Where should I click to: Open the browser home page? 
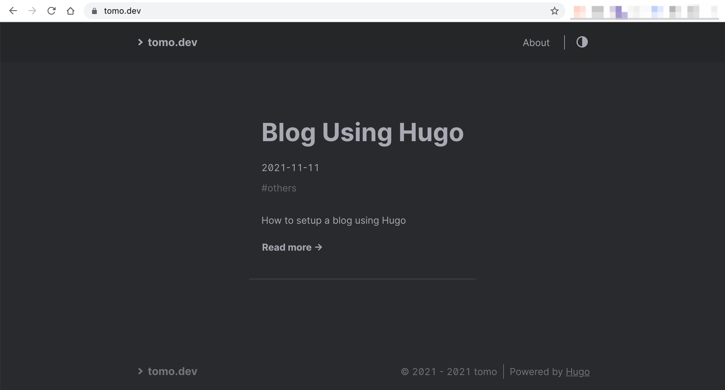tap(71, 11)
